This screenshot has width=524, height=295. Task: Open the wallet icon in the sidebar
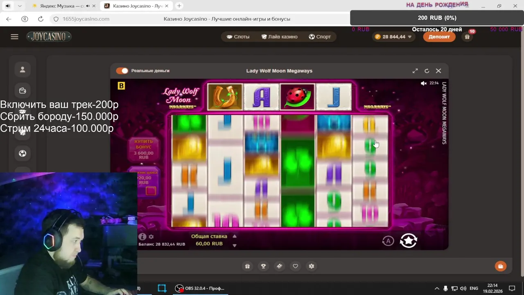click(x=23, y=91)
